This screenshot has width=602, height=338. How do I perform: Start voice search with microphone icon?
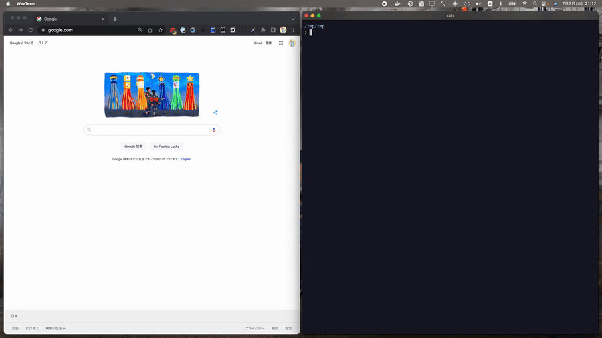[x=214, y=130]
